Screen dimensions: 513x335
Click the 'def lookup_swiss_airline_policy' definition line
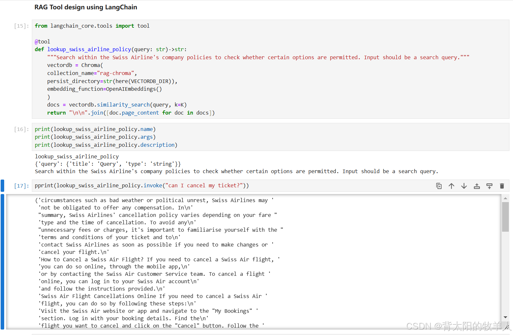111,49
